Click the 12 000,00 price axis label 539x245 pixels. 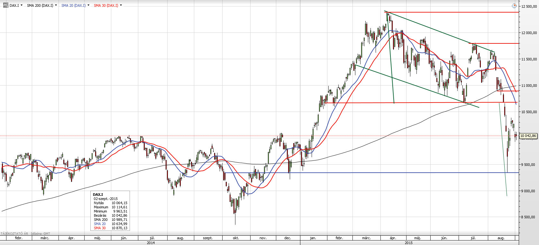529,33
